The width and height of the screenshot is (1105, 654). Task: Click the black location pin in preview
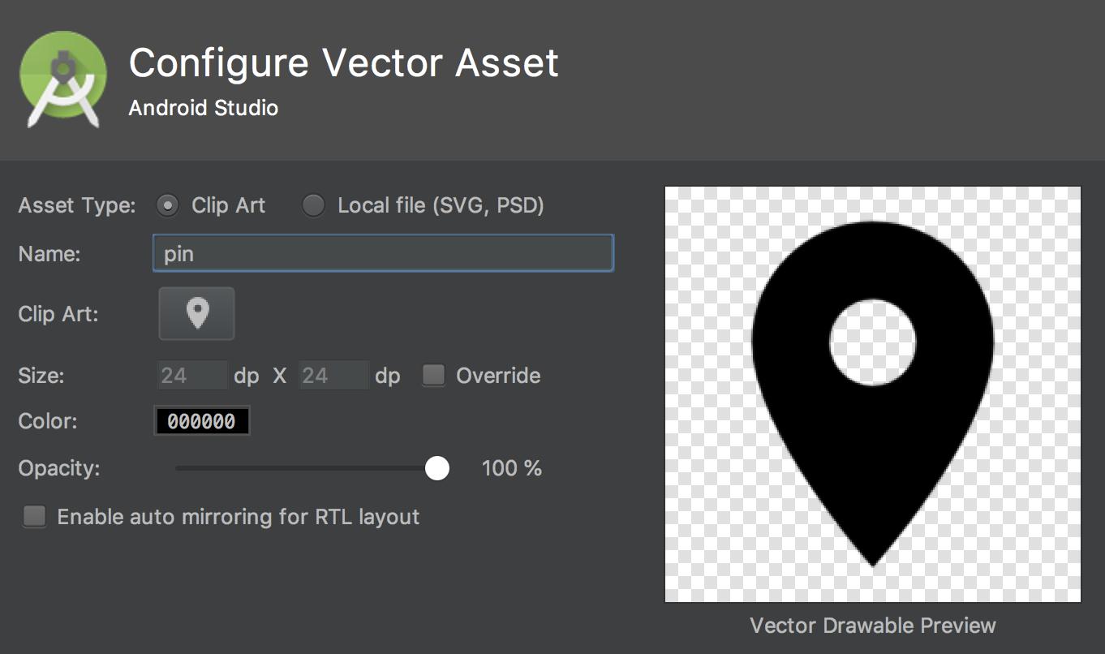[x=872, y=454]
